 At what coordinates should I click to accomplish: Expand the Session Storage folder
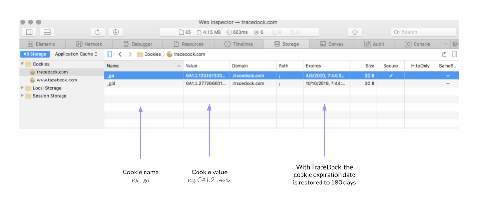pyautogui.click(x=22, y=96)
